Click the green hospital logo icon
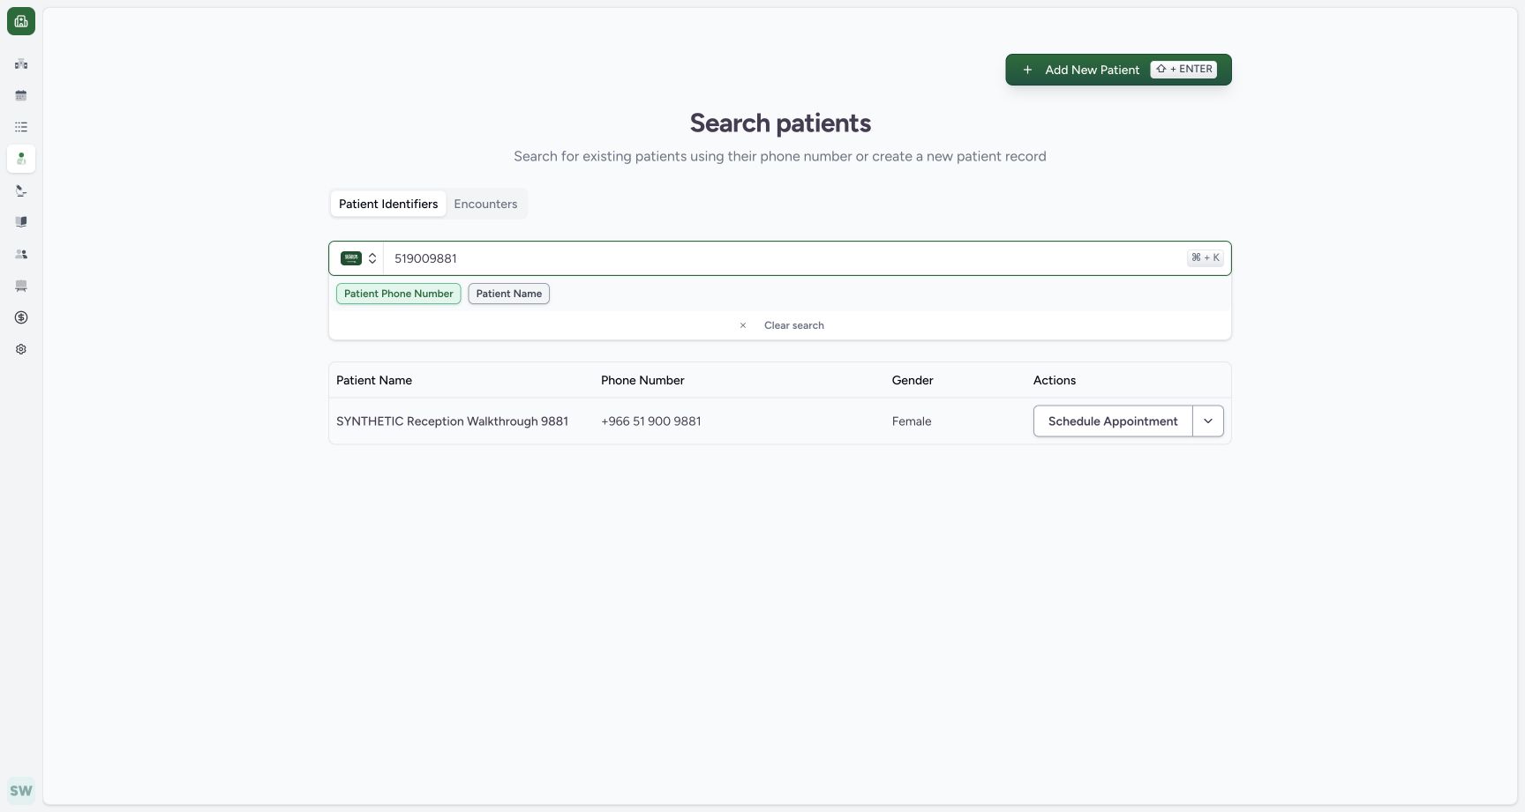The image size is (1525, 812). coord(21,21)
